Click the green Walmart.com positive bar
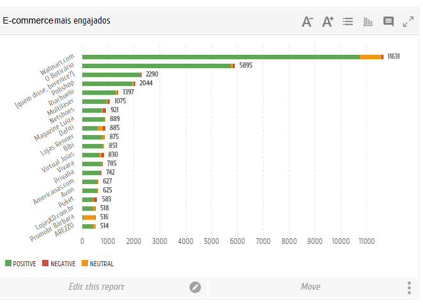This screenshot has width=423, height=307. click(220, 57)
